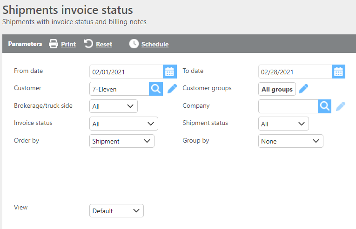Click the Schedule link text
Screen dimensions: 356x229
tap(155, 44)
